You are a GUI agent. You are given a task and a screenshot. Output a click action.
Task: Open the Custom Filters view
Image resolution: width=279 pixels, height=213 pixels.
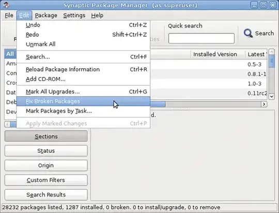pos(46,180)
